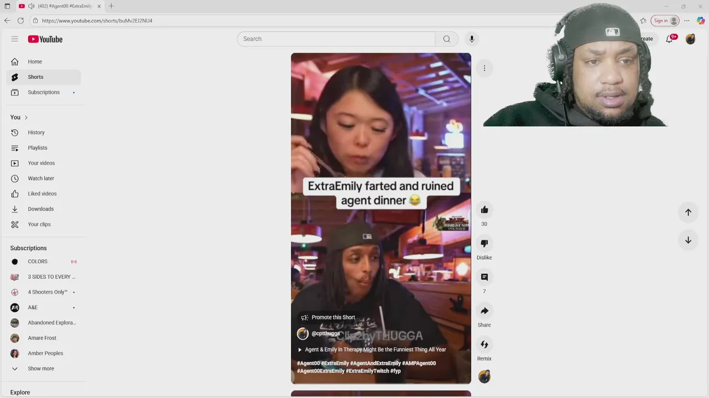Click the browser address bar URL

[x=97, y=20]
